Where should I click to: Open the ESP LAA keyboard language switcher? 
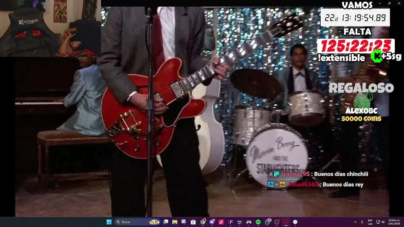click(x=370, y=222)
